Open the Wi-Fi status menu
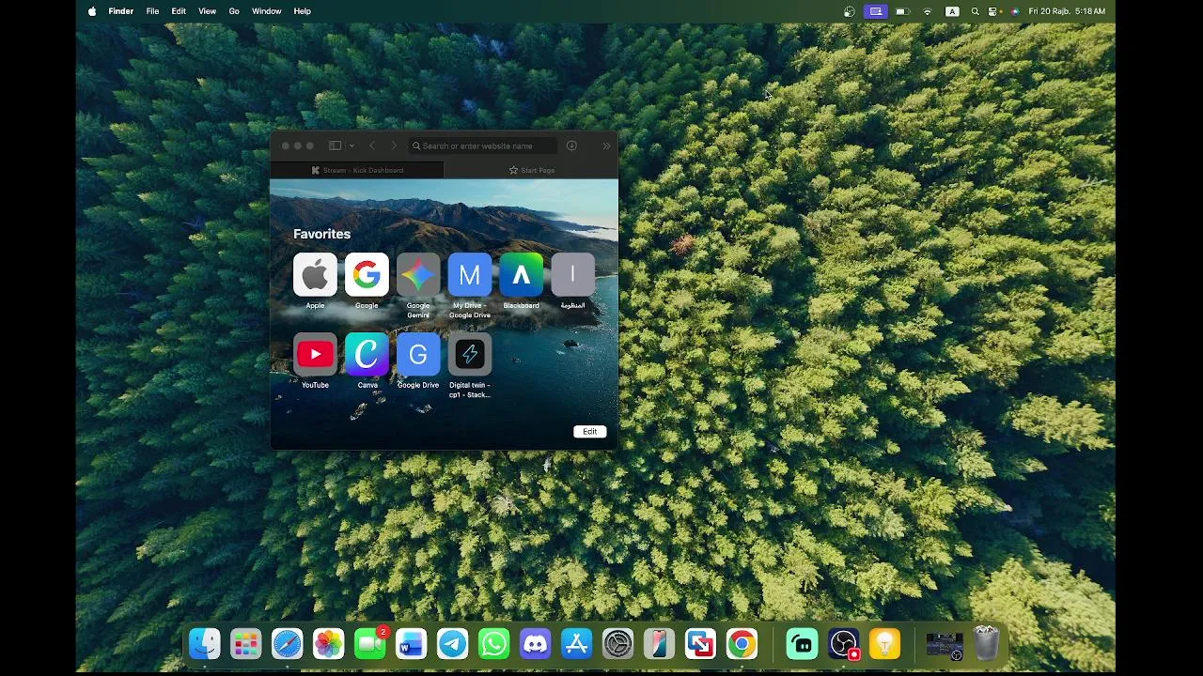This screenshot has height=676, width=1203. click(x=928, y=11)
